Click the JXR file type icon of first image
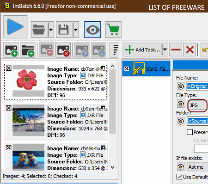This screenshot has height=184, width=208. (x=83, y=75)
